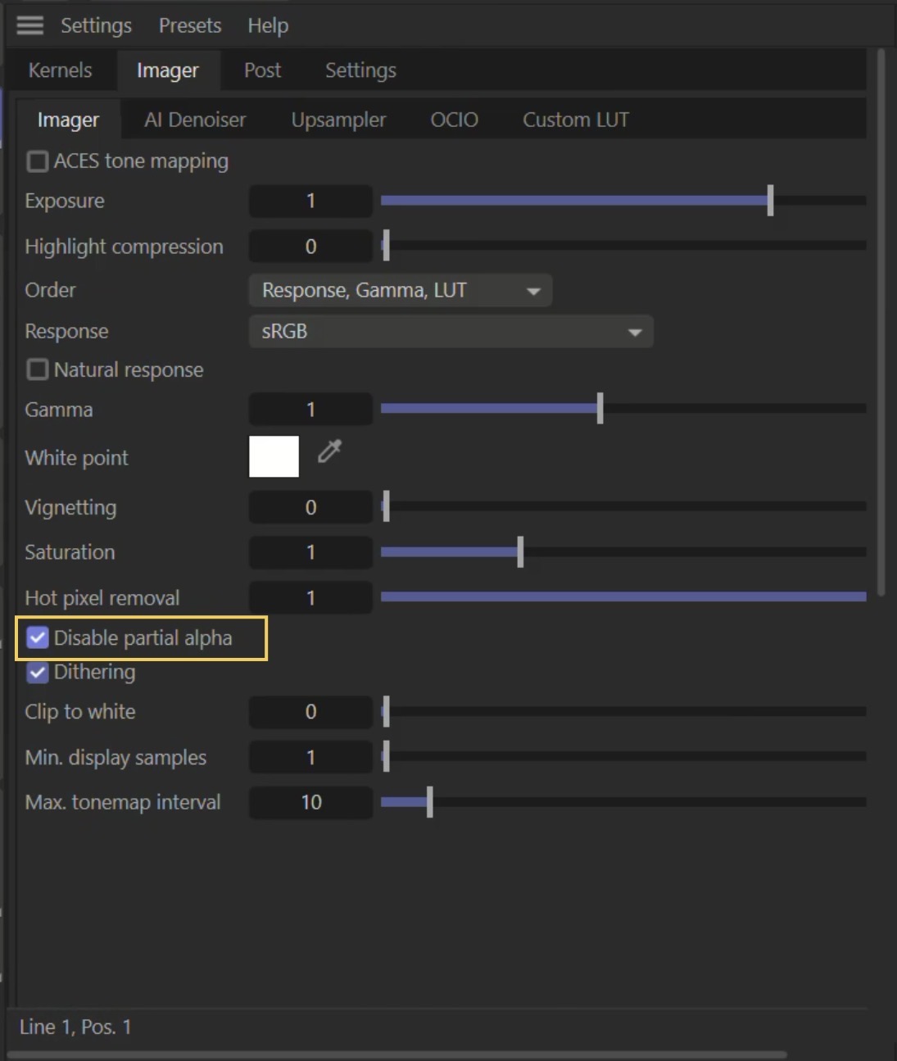Image resolution: width=897 pixels, height=1061 pixels.
Task: Enable ACES tone mapping checkbox
Action: tap(38, 161)
